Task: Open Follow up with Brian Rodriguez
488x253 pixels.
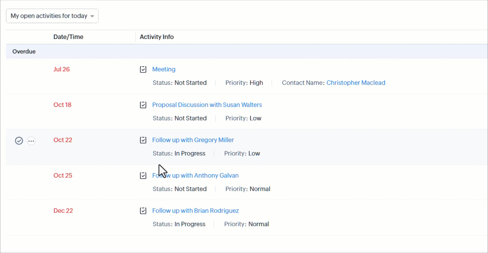Action: click(195, 211)
